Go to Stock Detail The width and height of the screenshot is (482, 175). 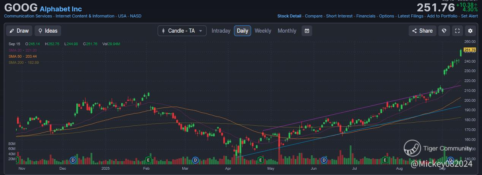289,16
